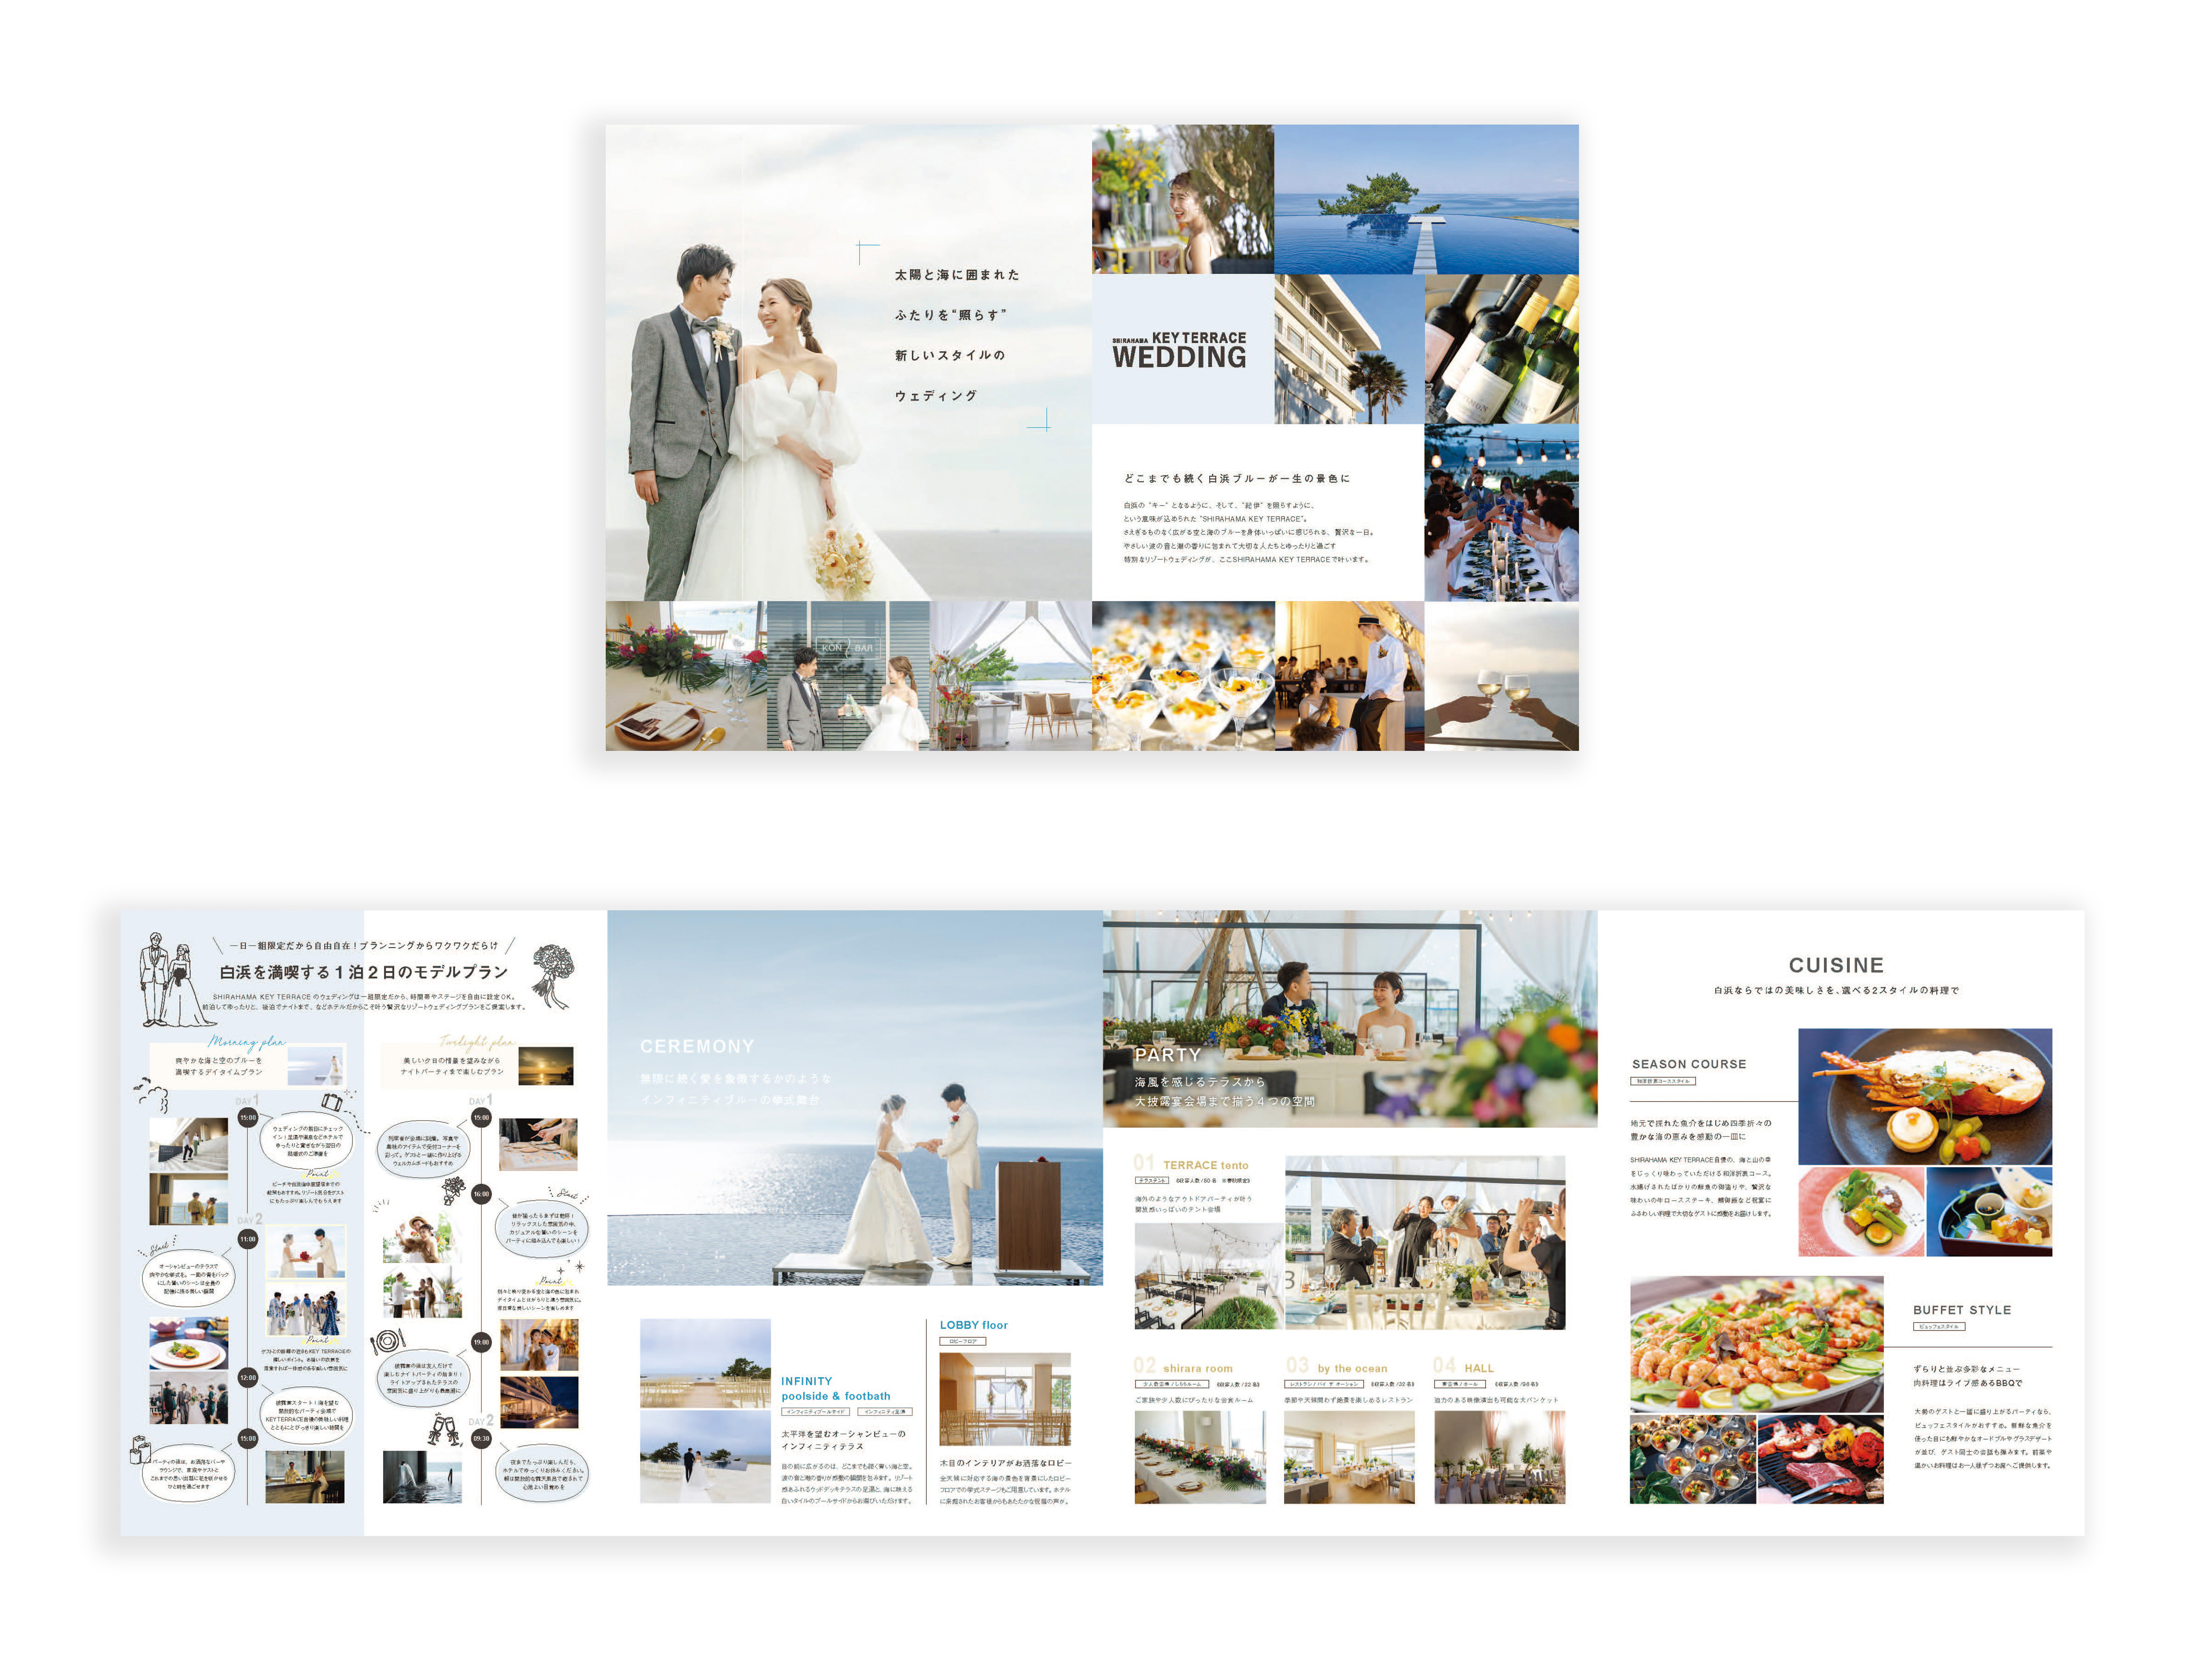2212x1654 pixels.
Task: Click the 白浜を満喫する1泊2日のモデルプラン title
Action: [364, 972]
